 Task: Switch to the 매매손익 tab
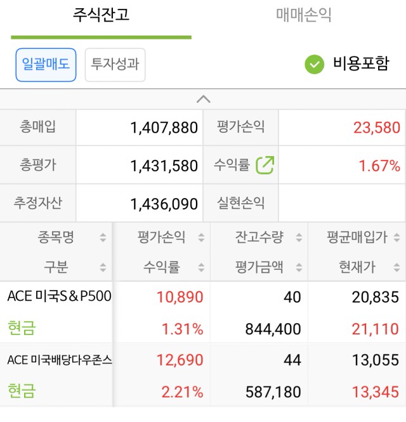(x=304, y=15)
